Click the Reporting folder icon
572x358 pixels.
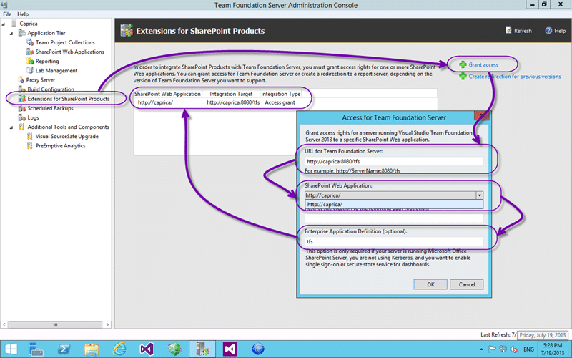[30, 62]
